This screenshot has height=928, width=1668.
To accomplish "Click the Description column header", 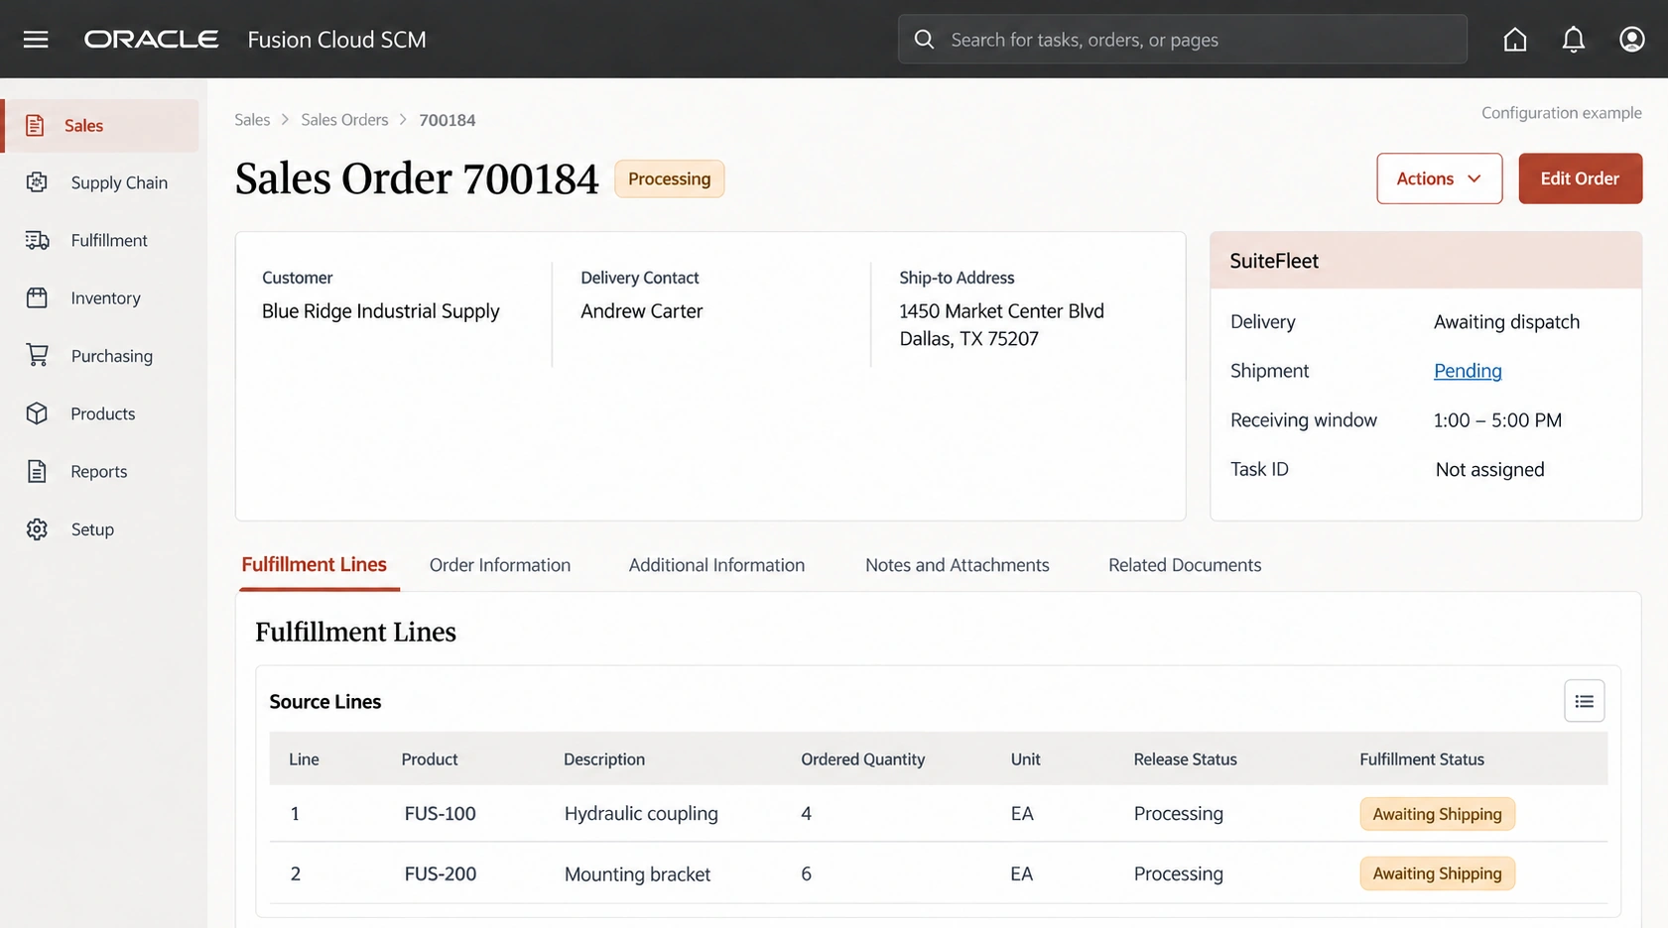I will [604, 759].
